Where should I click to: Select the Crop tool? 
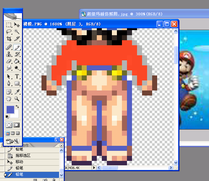tap(9, 39)
